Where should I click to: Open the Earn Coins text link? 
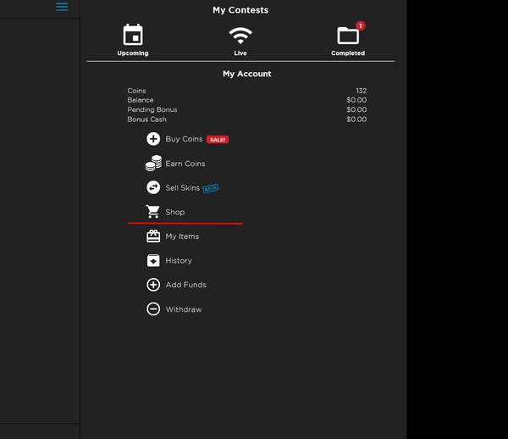pyautogui.click(x=185, y=164)
